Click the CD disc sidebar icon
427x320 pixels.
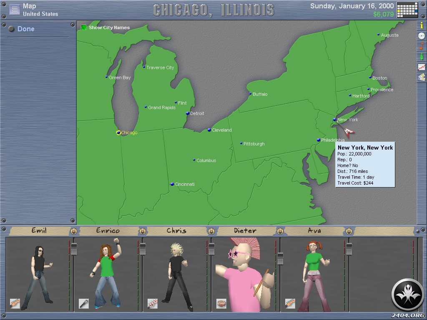tap(422, 36)
